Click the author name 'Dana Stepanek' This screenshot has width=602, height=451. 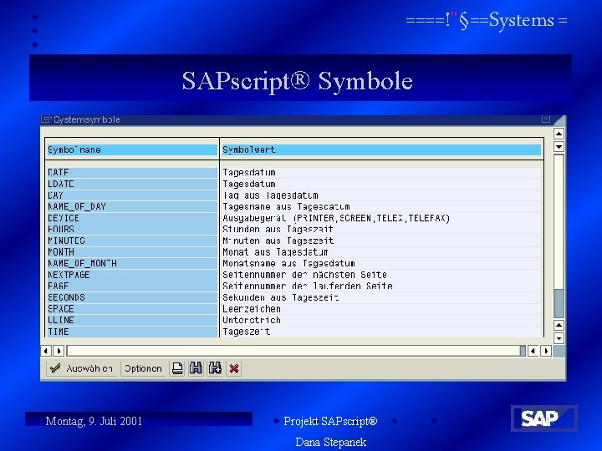tap(330, 442)
